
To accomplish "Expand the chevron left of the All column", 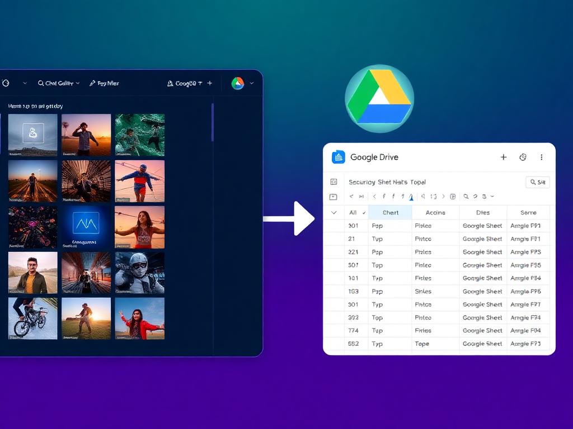I will pyautogui.click(x=334, y=212).
